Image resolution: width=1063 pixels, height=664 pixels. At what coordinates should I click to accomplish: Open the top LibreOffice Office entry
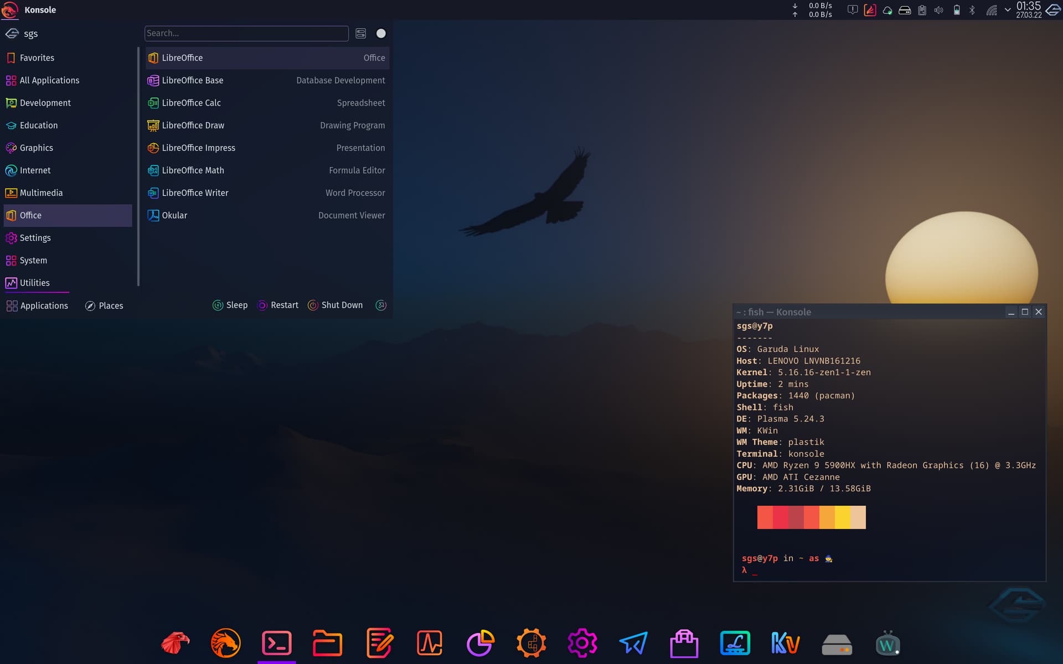267,58
